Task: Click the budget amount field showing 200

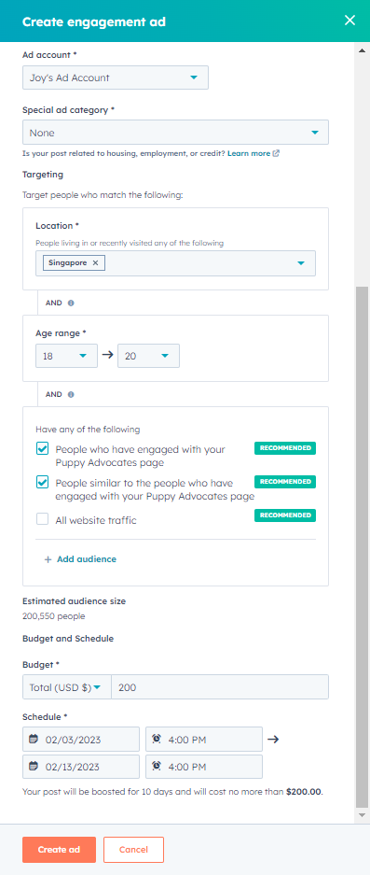Action: [x=220, y=687]
